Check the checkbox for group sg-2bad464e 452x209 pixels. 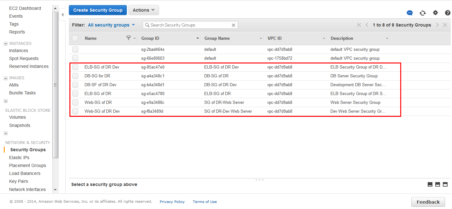pos(75,49)
